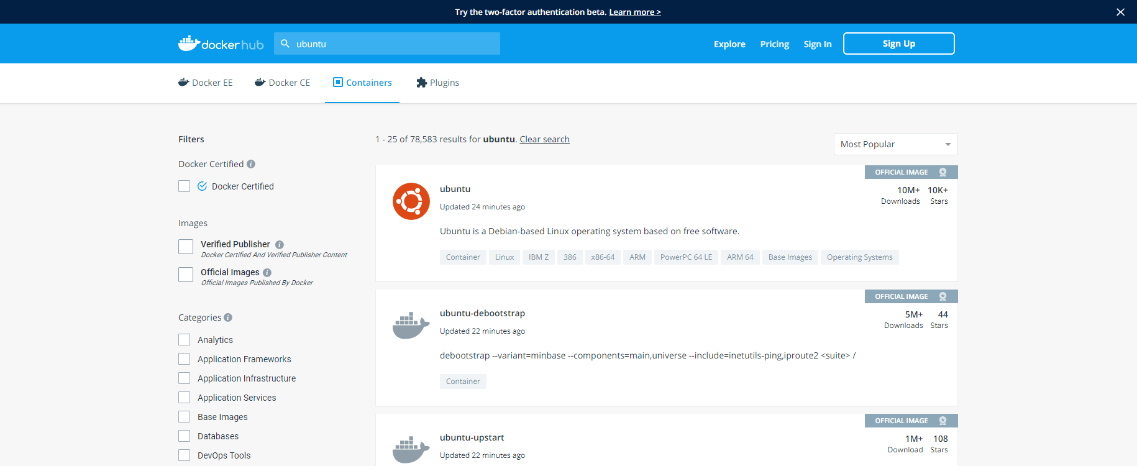Click the search magnifier icon

click(x=285, y=43)
